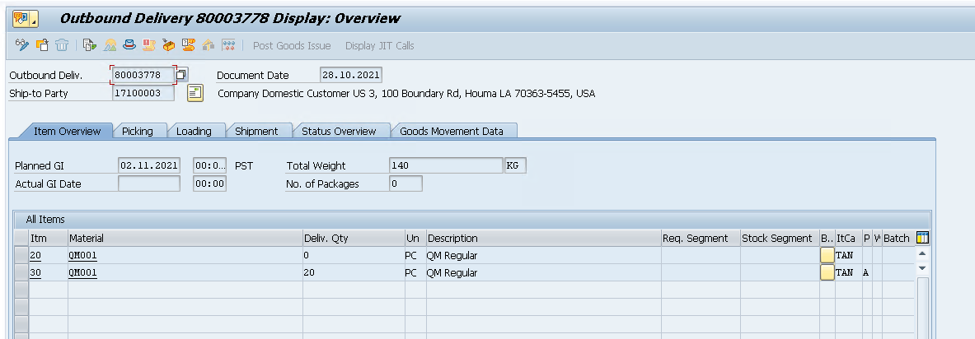Open document flow icon in toolbar
The width and height of the screenshot is (975, 339).
90,45
